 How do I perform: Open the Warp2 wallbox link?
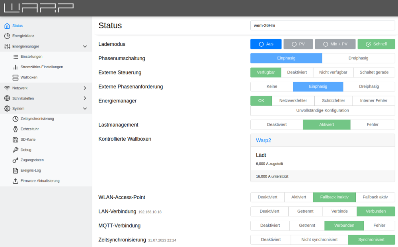[x=263, y=140]
